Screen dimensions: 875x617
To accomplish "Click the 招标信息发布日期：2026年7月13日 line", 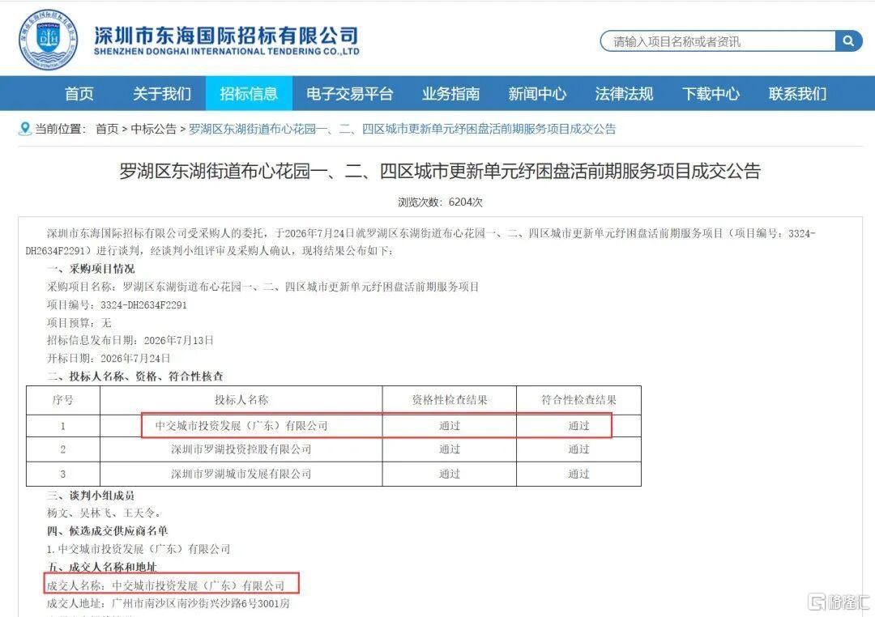I will pyautogui.click(x=130, y=340).
